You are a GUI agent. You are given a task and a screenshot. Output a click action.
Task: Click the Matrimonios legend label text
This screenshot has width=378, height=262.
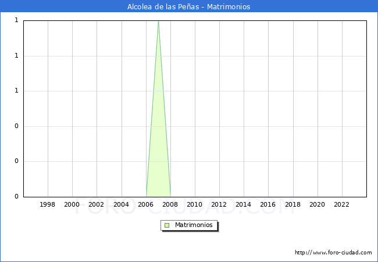[194, 225]
